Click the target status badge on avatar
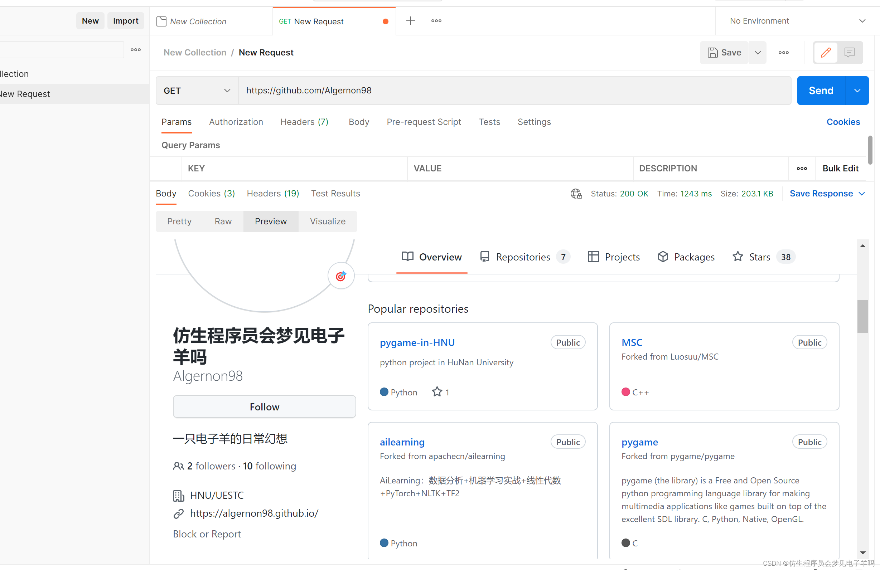 (x=341, y=276)
